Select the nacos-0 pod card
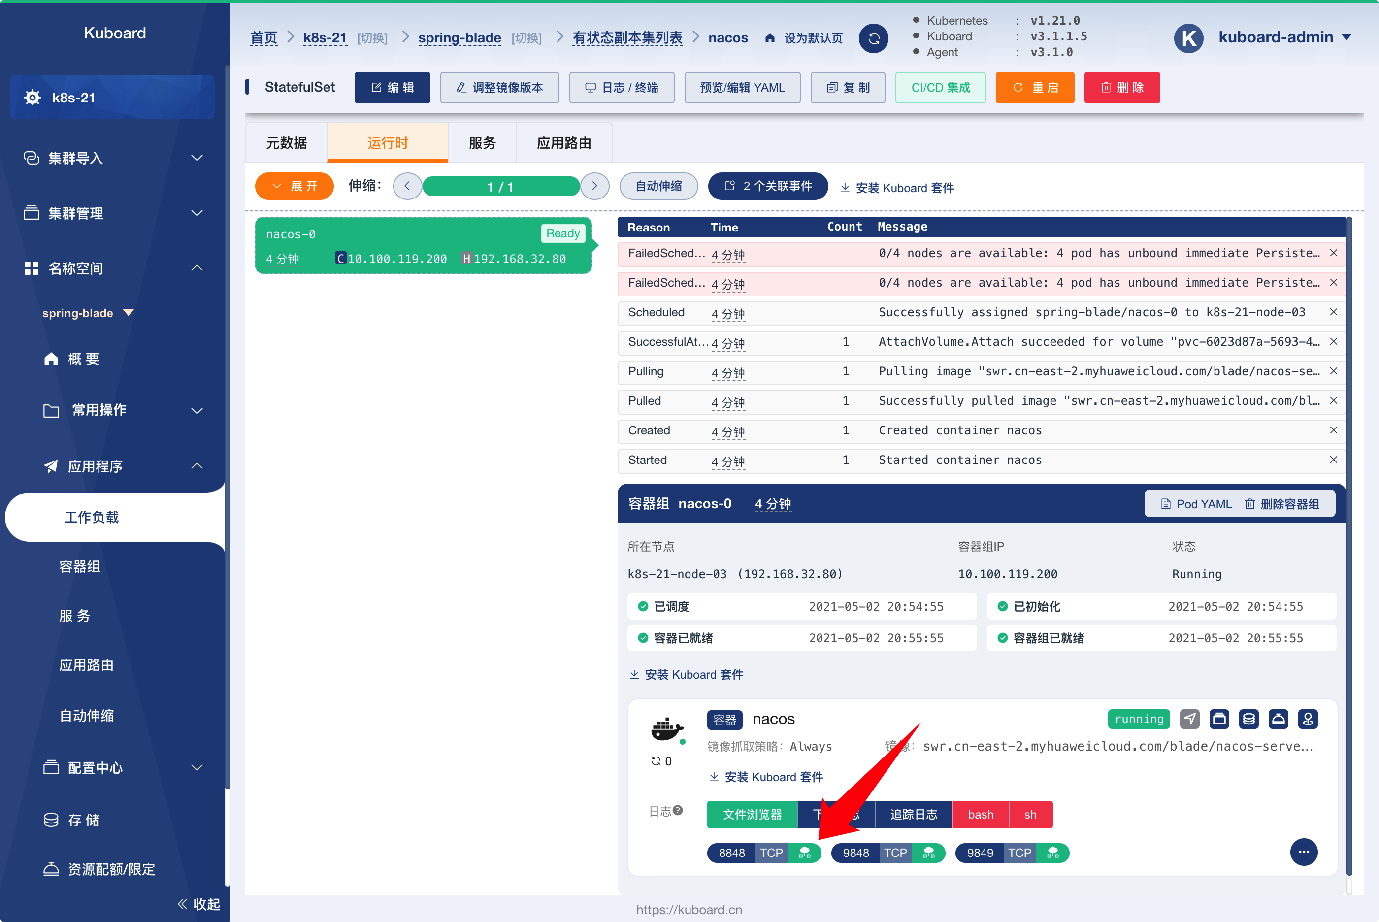This screenshot has height=922, width=1379. coord(423,246)
